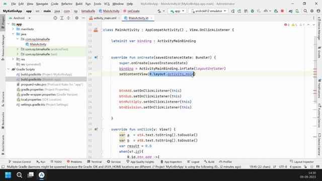Hide the Project tool window

pos(83,18)
